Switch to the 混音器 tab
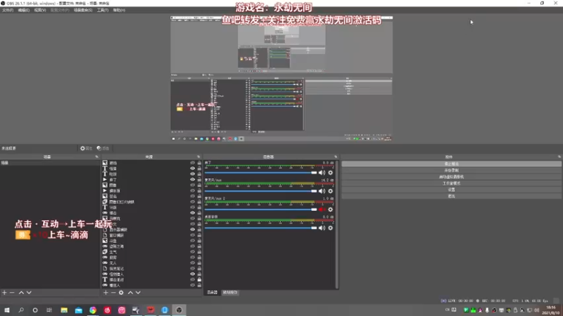The image size is (563, 316). (213, 293)
